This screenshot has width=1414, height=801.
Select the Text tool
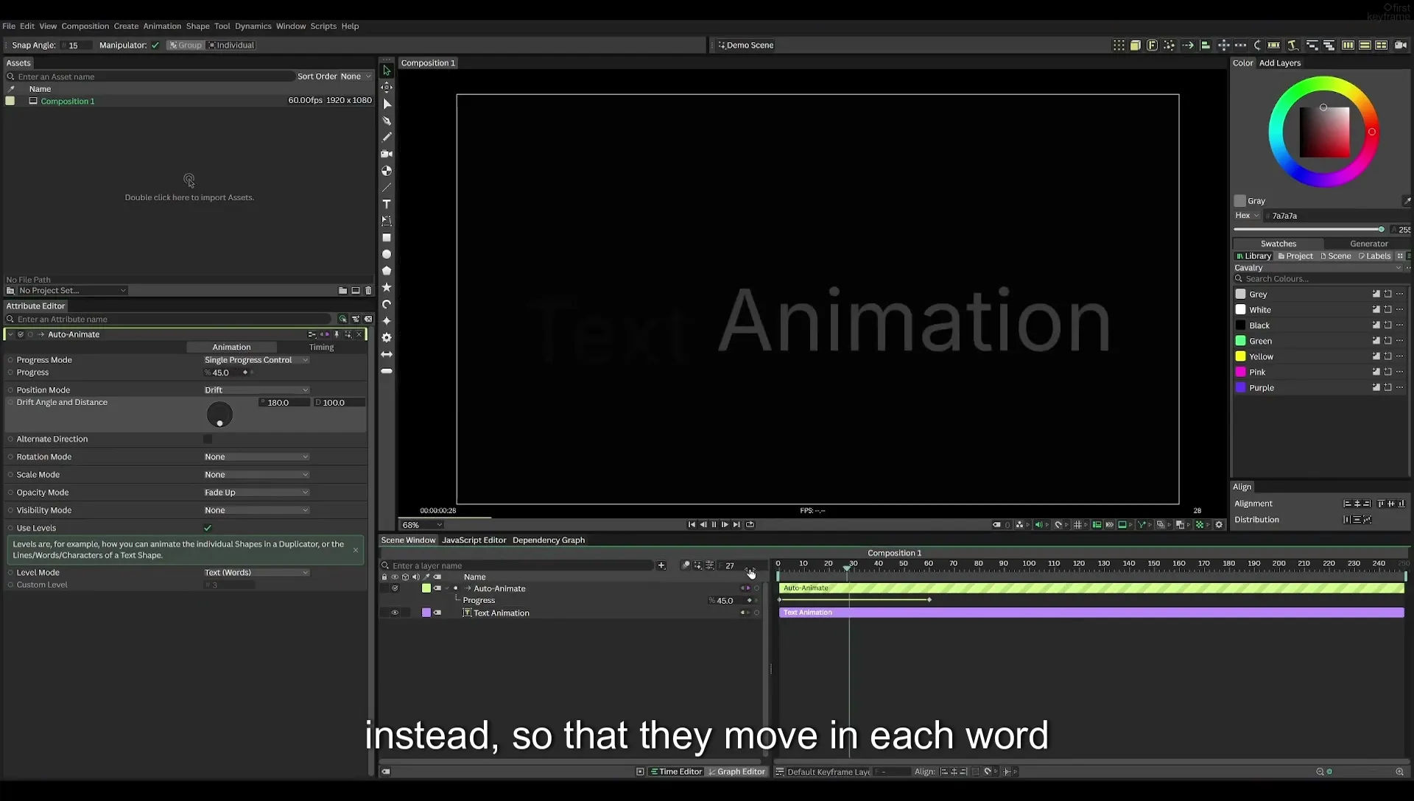pos(386,204)
